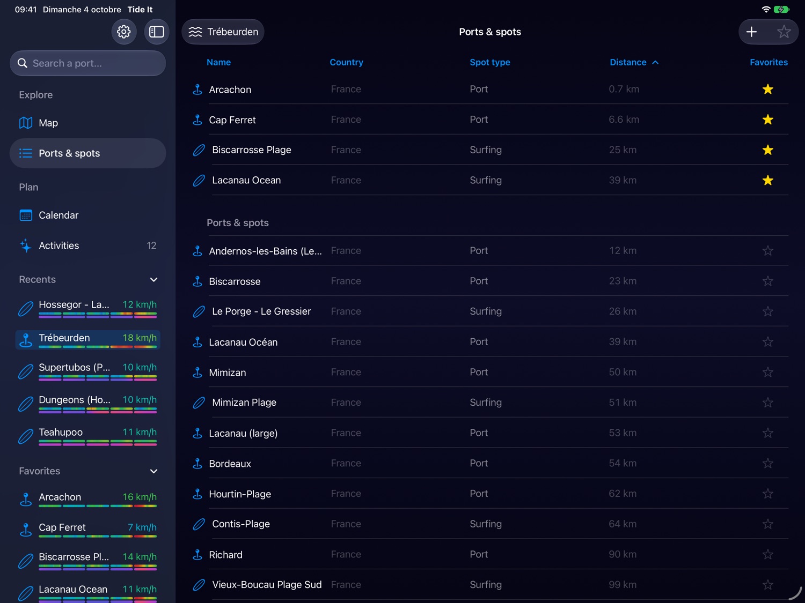805x603 pixels.
Task: Sort by Spot type column header
Action: (x=490, y=62)
